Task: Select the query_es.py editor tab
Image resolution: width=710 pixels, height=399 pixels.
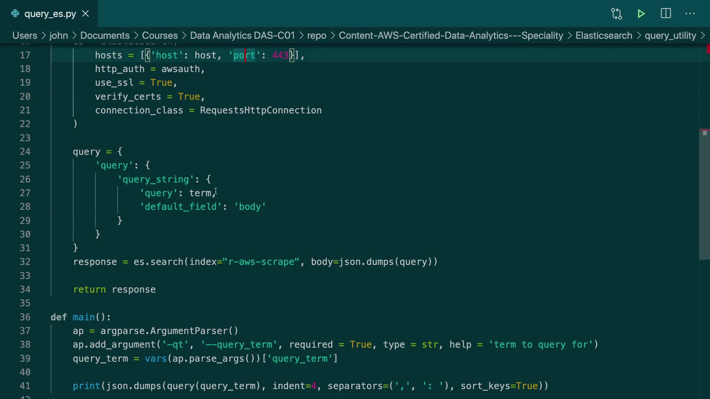Action: pos(50,14)
